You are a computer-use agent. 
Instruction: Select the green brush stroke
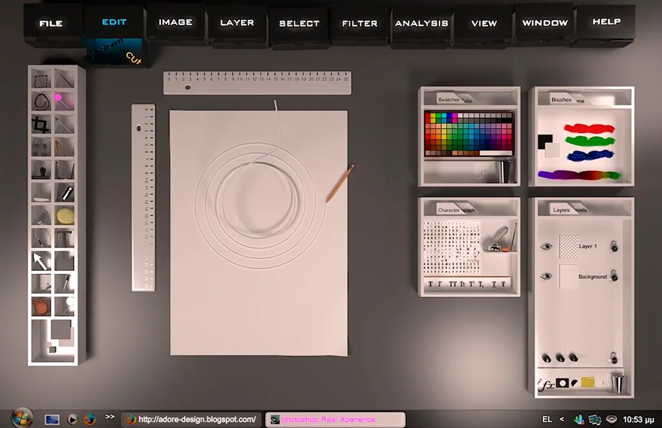(590, 141)
